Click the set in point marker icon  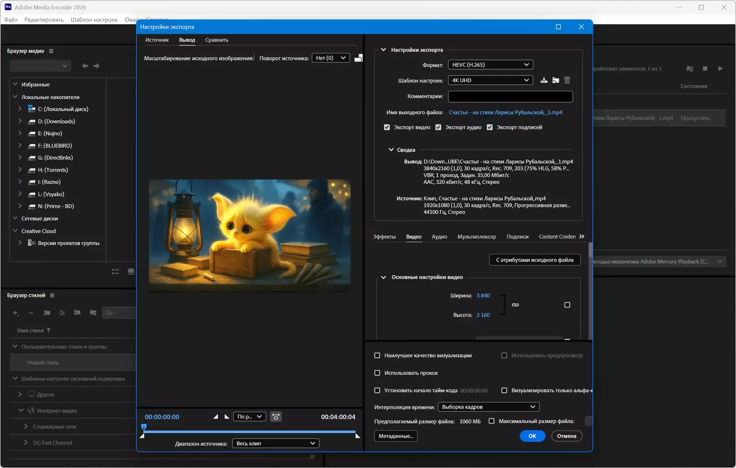(215, 417)
